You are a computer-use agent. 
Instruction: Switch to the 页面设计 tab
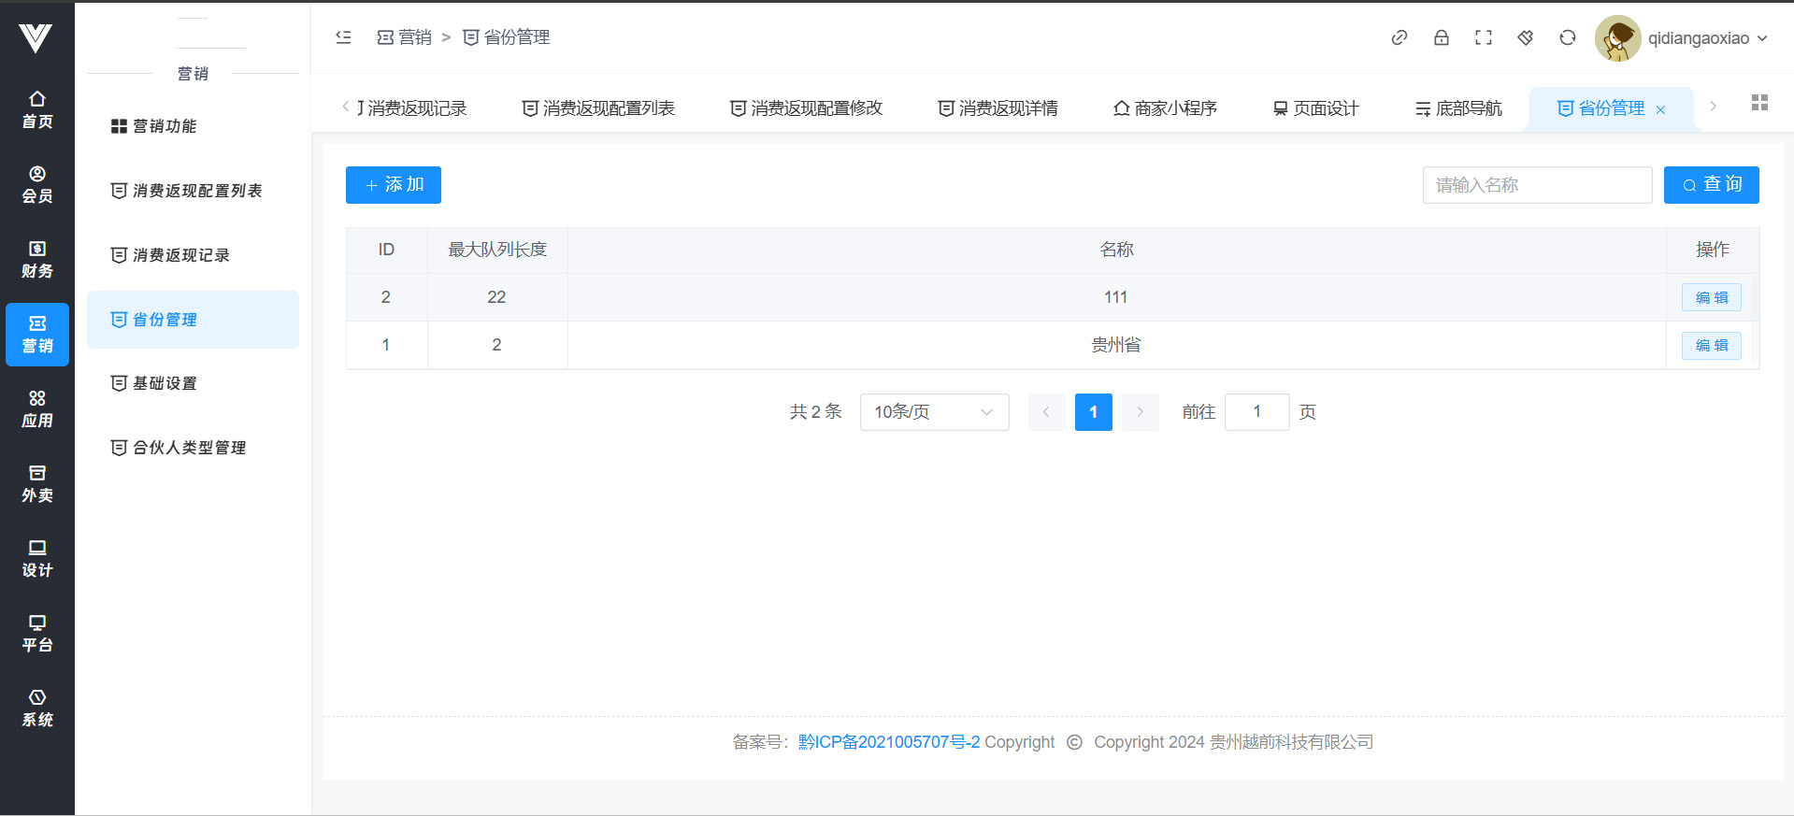(1315, 108)
